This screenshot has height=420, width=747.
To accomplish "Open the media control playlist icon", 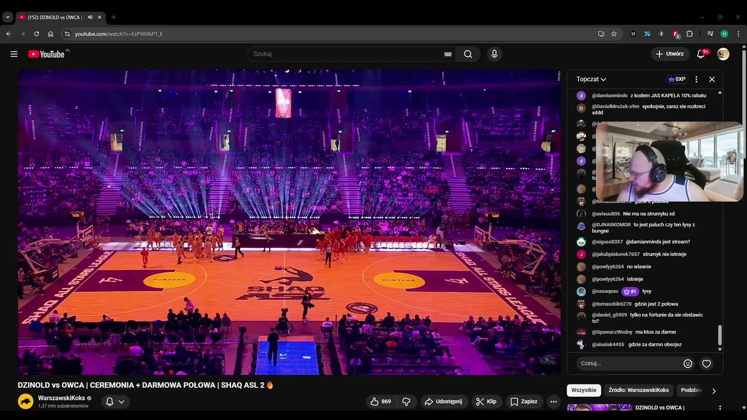I will click(x=710, y=34).
